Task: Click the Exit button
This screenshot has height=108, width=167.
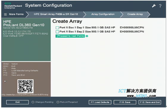Action: (x=18, y=102)
